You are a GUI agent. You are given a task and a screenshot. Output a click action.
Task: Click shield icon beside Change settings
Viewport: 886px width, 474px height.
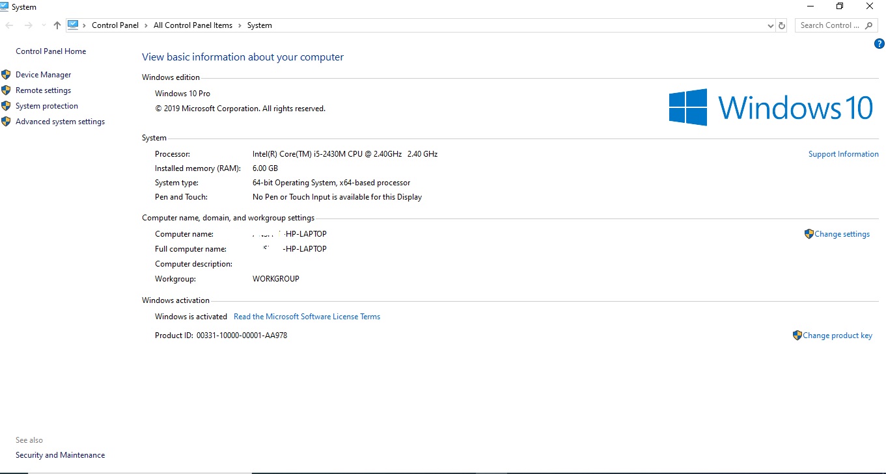point(809,234)
